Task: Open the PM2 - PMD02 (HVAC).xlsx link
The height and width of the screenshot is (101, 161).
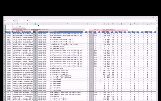Action: click(x=109, y=30)
